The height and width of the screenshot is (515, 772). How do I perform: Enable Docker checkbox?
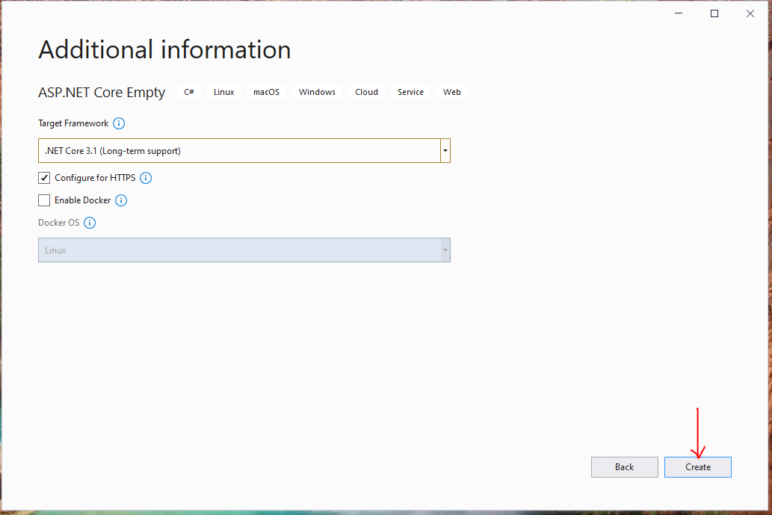pyautogui.click(x=44, y=200)
